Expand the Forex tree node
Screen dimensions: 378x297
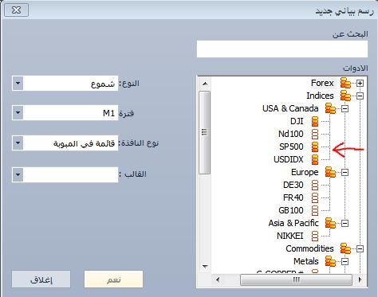(x=360, y=84)
